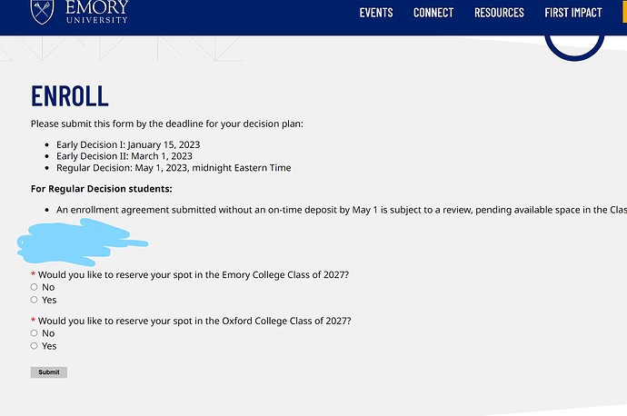Select No for Emory College Class of 2027
Screen dimensions: 627x416
coord(35,287)
